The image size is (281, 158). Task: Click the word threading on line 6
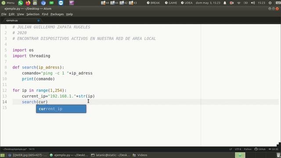[x=40, y=56]
